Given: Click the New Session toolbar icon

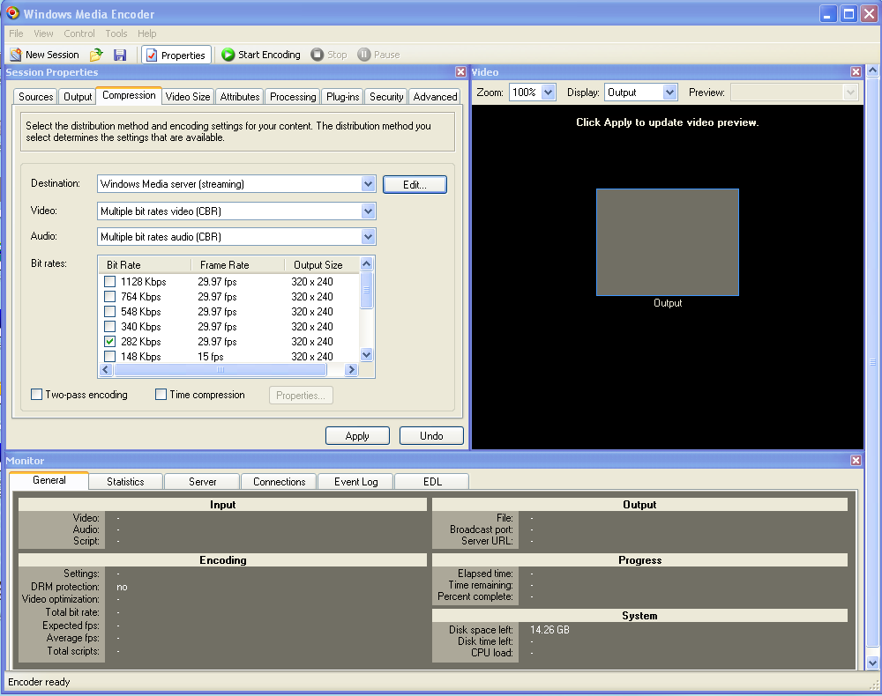Looking at the screenshot, I should [16, 55].
